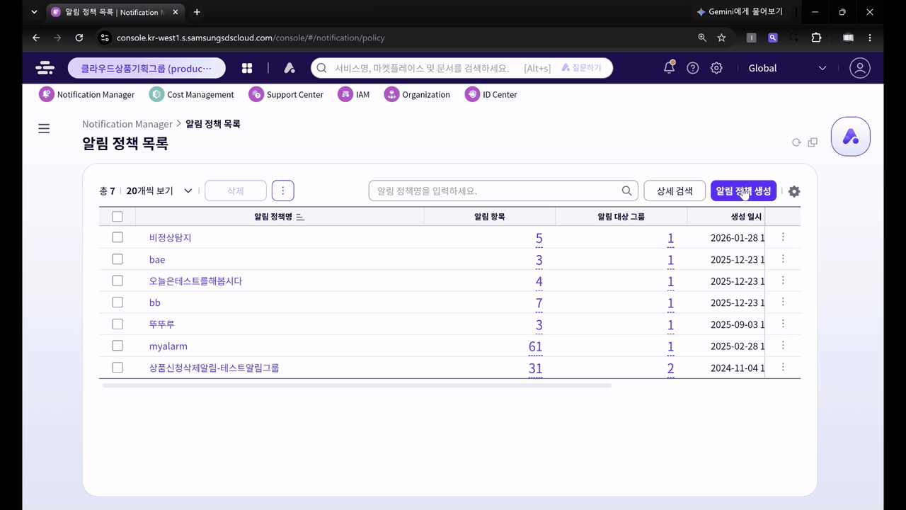Open the notifications bell icon

point(669,67)
